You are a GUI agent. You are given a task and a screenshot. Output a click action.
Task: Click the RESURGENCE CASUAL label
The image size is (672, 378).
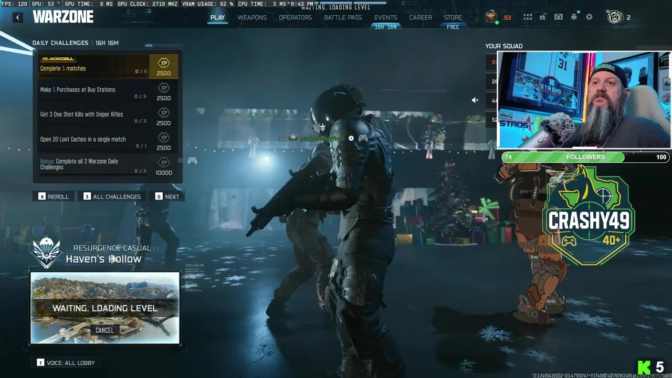click(112, 248)
